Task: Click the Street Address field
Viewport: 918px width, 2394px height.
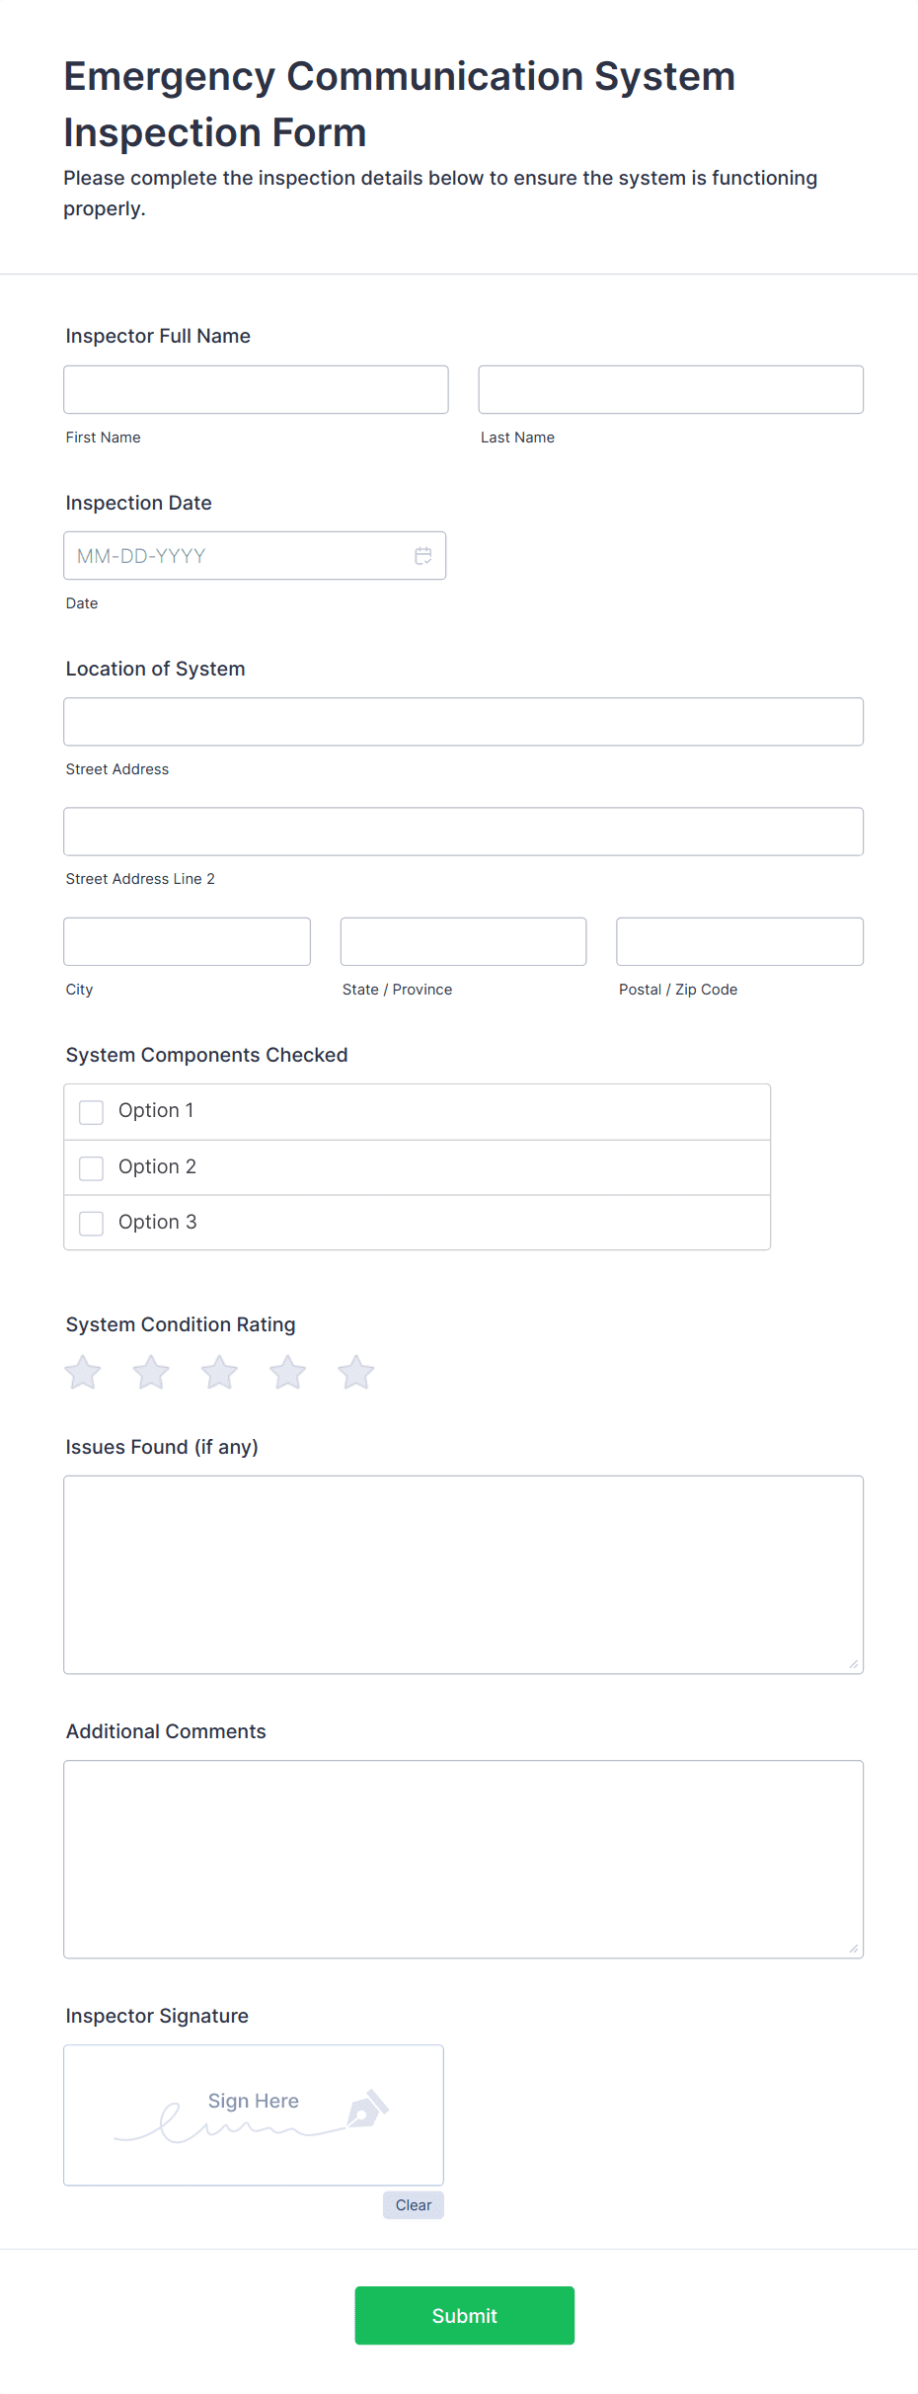Action: tap(464, 722)
